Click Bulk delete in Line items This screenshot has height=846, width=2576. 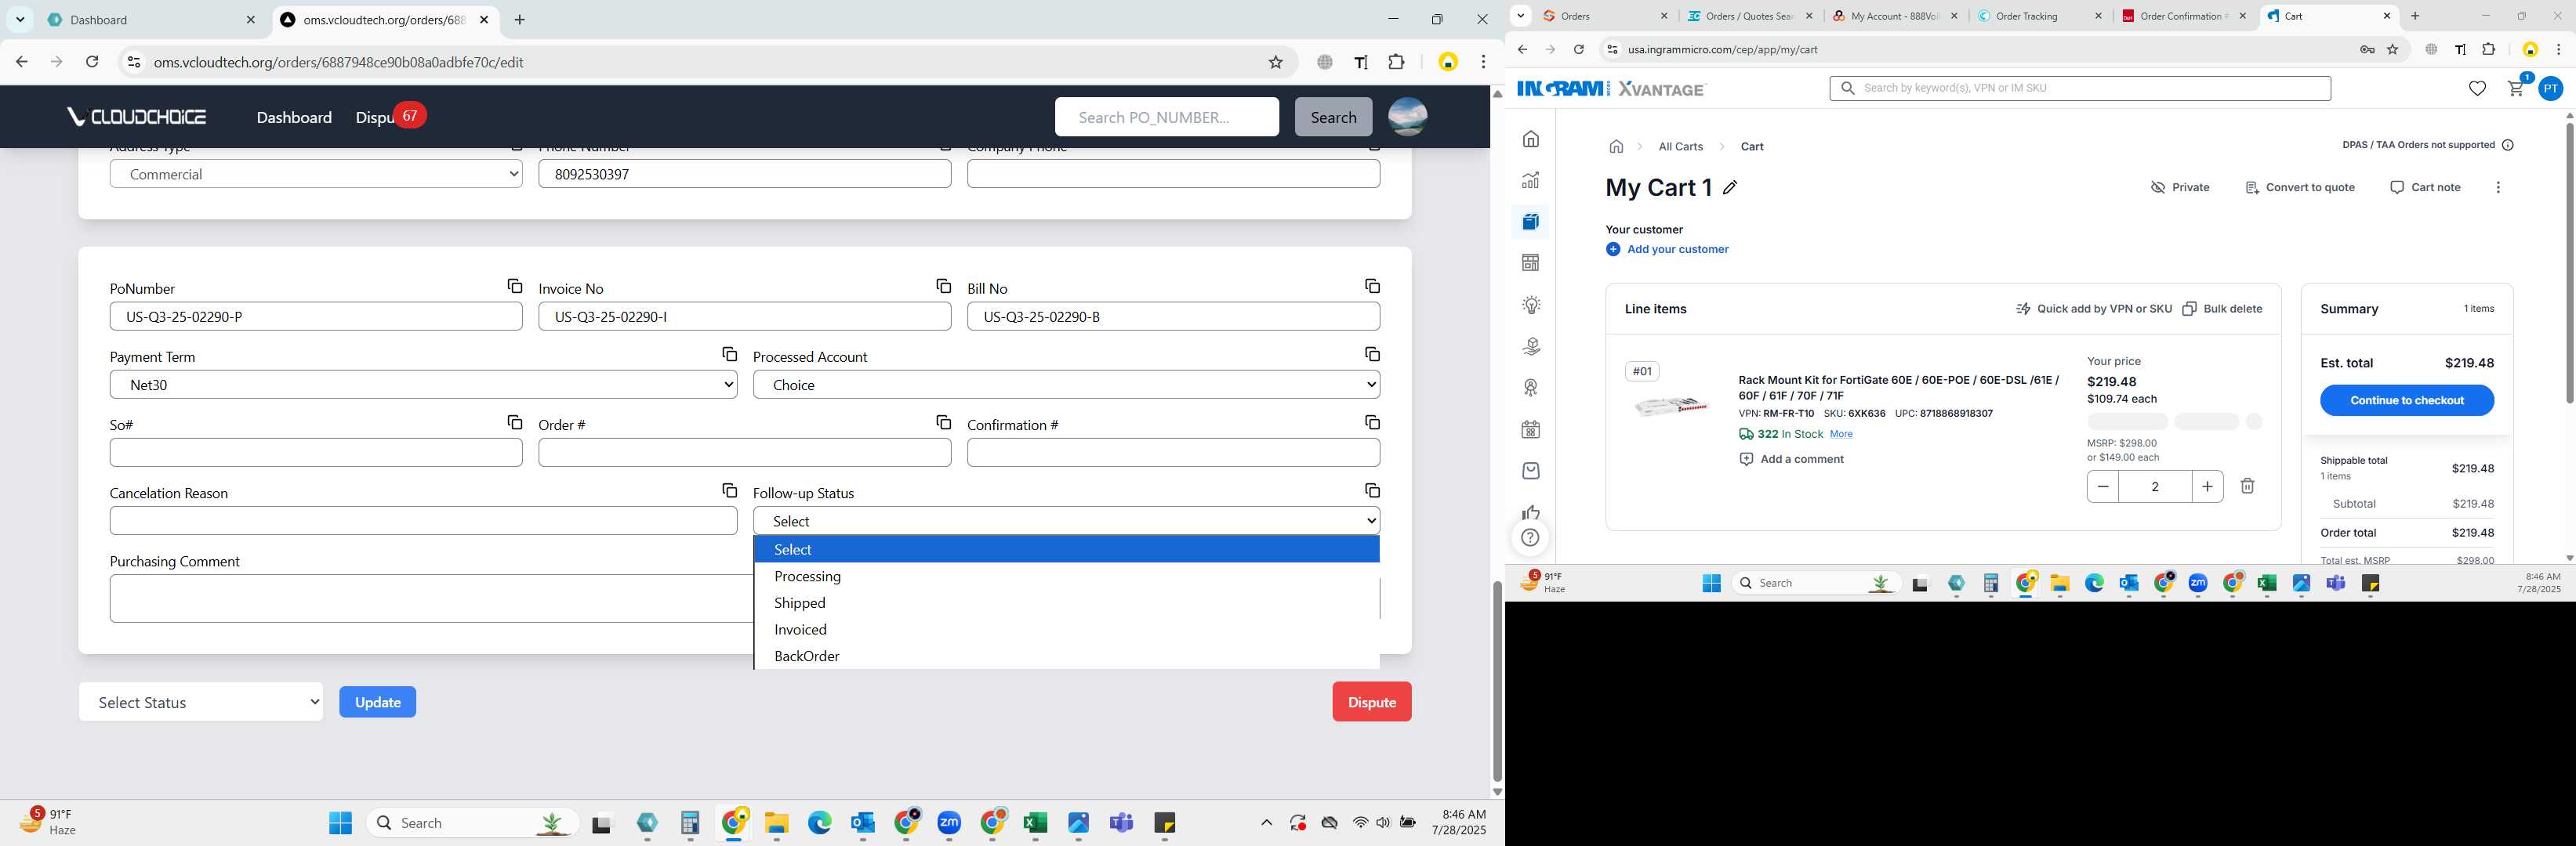(x=2221, y=309)
